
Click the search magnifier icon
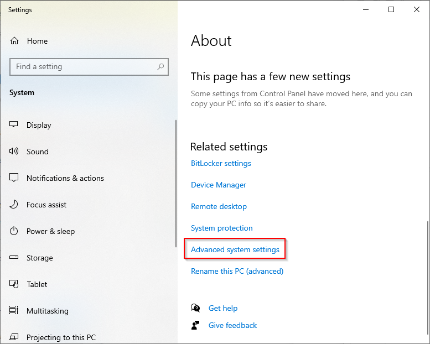click(x=160, y=67)
